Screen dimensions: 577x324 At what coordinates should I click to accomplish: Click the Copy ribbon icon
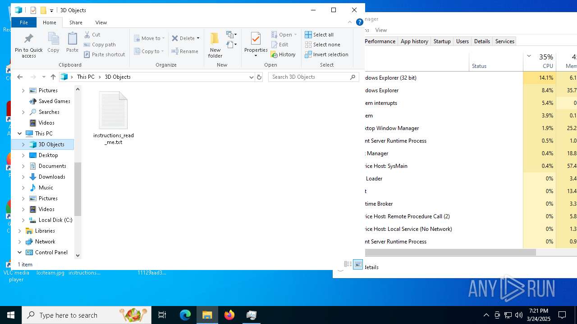pyautogui.click(x=53, y=43)
